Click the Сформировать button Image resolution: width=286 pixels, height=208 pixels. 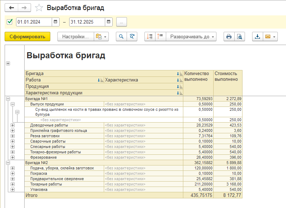click(27, 36)
